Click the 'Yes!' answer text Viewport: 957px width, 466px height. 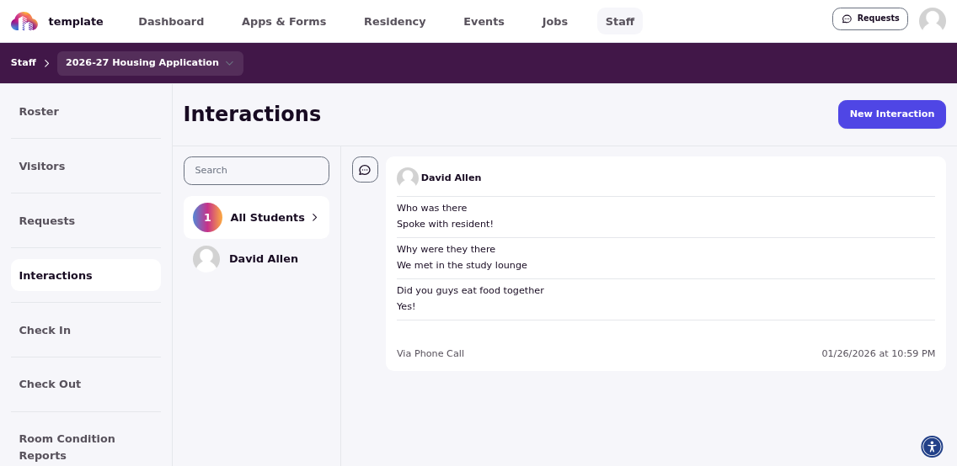click(406, 306)
